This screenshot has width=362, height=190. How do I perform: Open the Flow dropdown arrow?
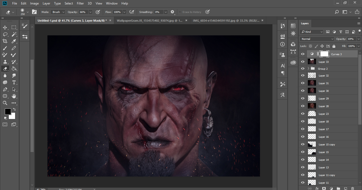[x=124, y=12]
